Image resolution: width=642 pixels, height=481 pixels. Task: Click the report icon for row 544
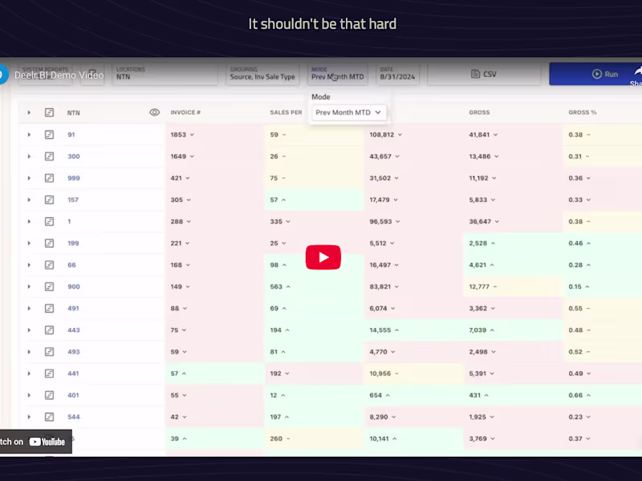click(x=49, y=416)
